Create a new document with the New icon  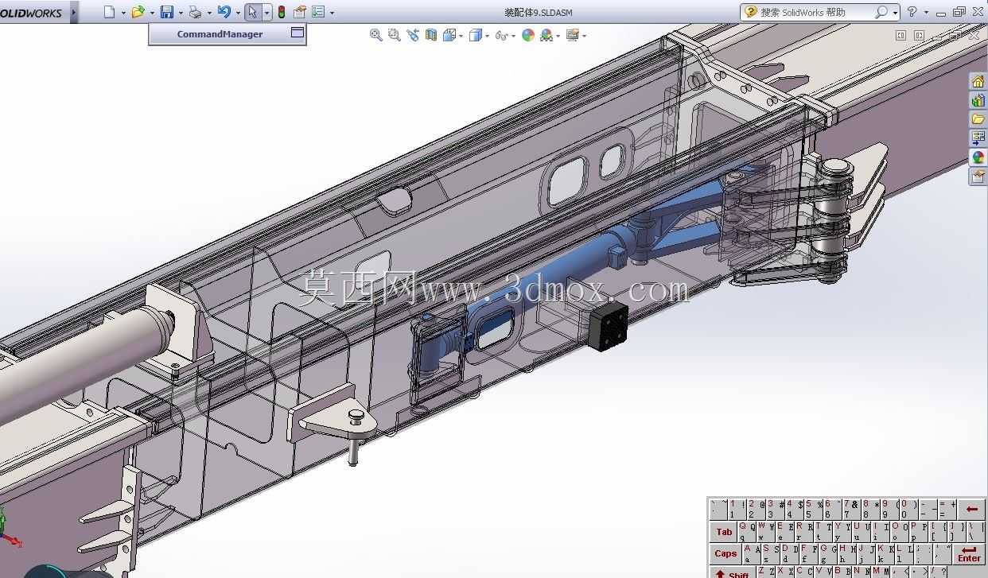coord(110,12)
